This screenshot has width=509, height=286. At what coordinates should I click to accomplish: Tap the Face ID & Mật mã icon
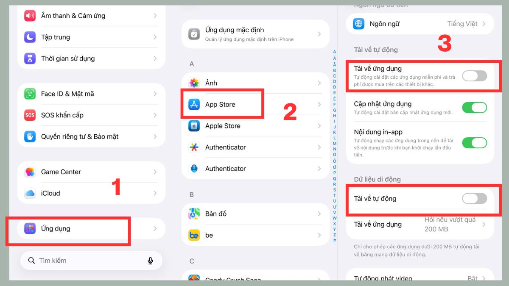tap(30, 94)
